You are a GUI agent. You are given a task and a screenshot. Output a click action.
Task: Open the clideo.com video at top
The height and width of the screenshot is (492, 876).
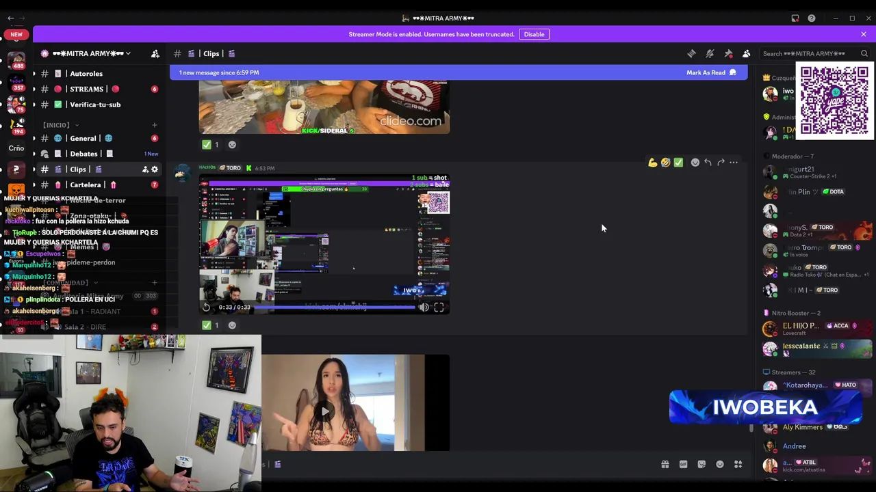pyautogui.click(x=324, y=107)
